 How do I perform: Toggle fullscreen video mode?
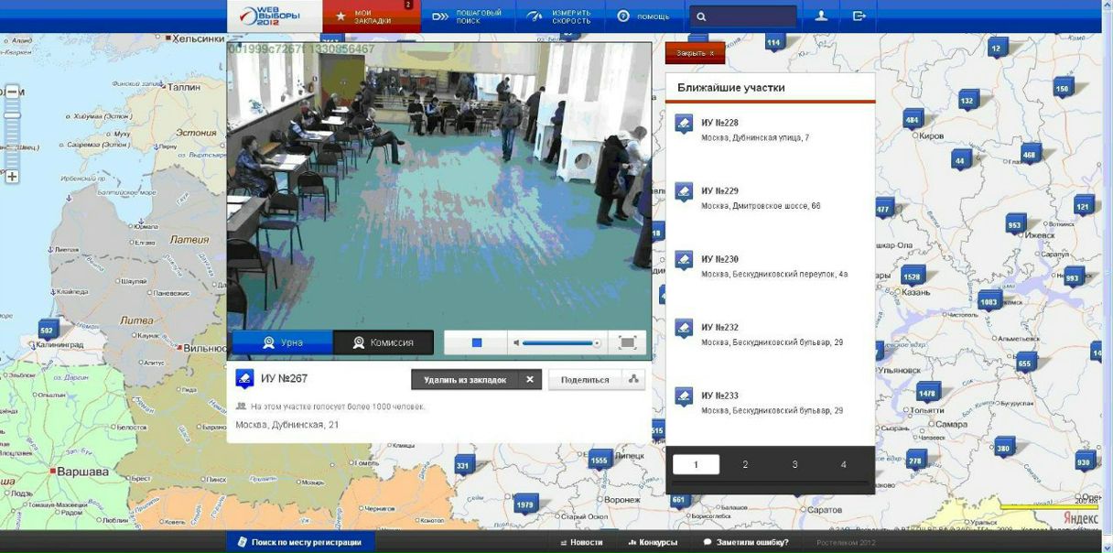(x=627, y=342)
